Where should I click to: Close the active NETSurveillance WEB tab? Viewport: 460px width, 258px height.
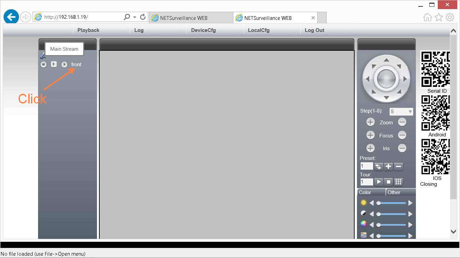[x=313, y=18]
